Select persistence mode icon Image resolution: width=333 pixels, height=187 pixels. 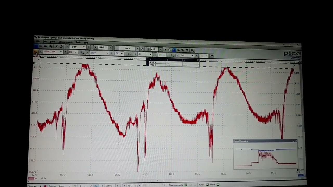pyautogui.click(x=40, y=46)
